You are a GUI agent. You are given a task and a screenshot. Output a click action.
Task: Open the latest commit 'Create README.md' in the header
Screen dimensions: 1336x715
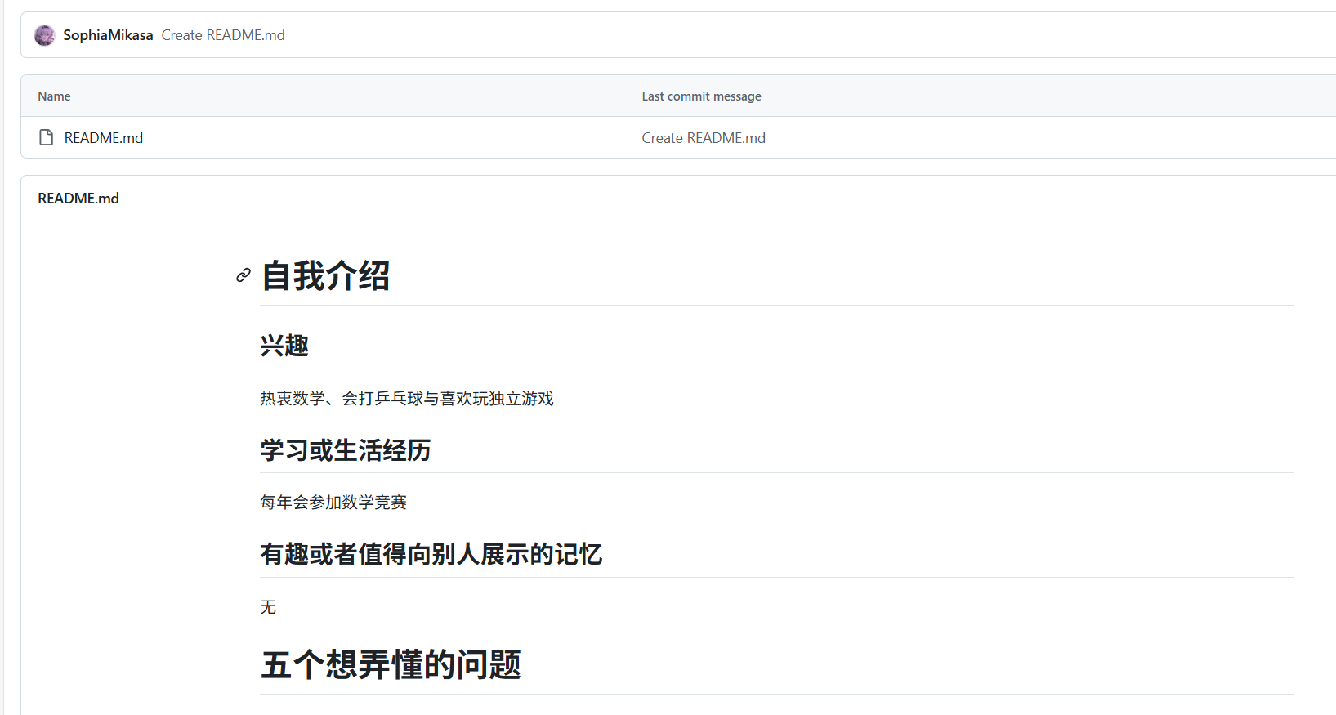[223, 35]
